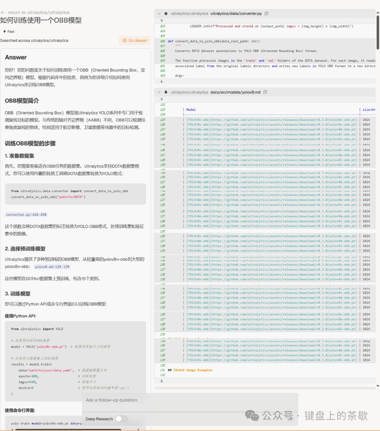Click the '| Model' table header line 123

coord(189,110)
